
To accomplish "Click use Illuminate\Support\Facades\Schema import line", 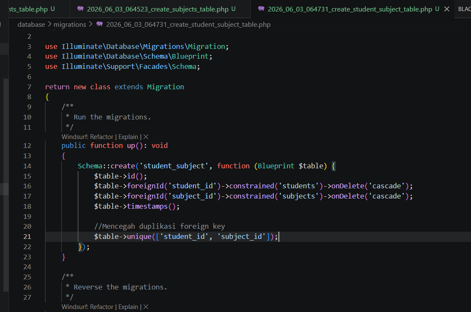I will pyautogui.click(x=122, y=67).
